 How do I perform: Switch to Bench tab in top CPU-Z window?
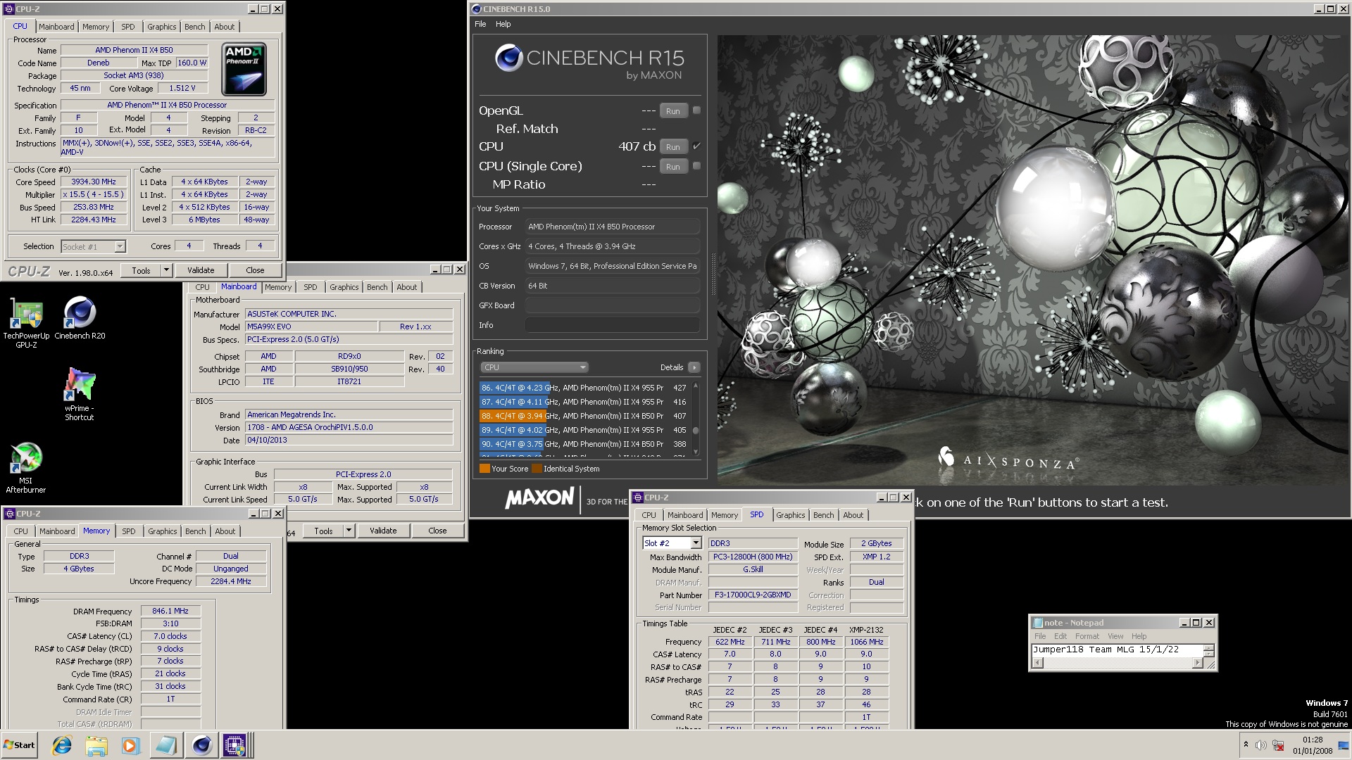coord(195,27)
